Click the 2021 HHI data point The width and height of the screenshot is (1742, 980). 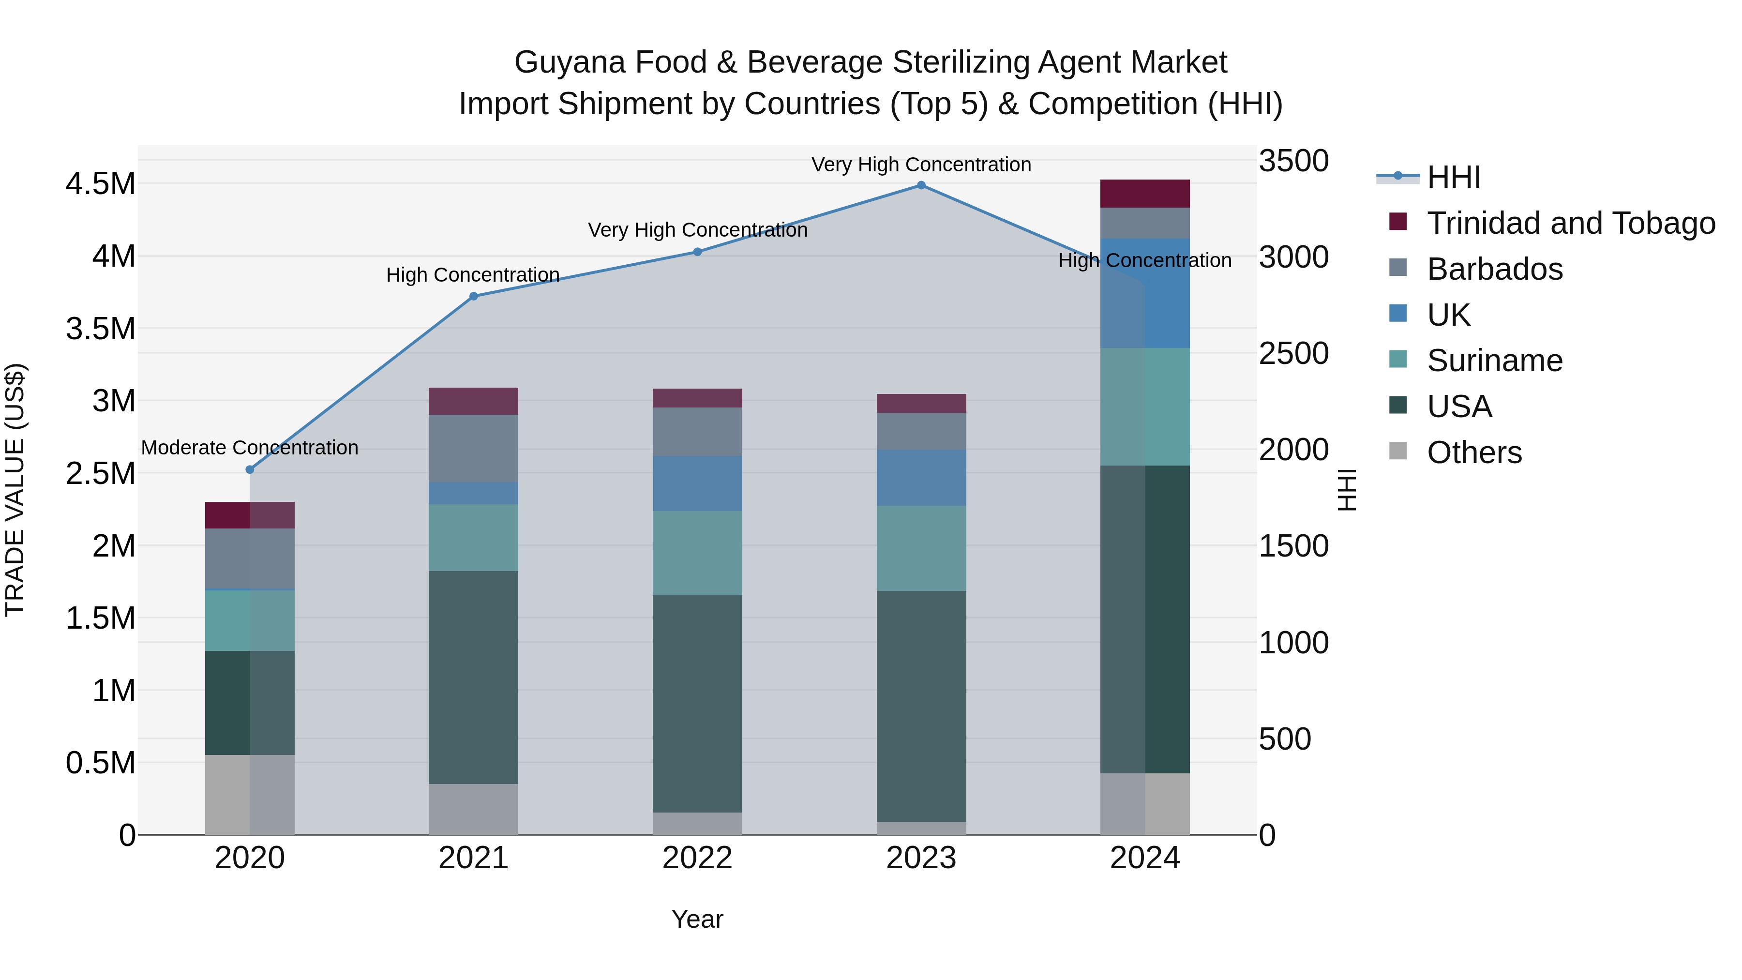click(473, 296)
